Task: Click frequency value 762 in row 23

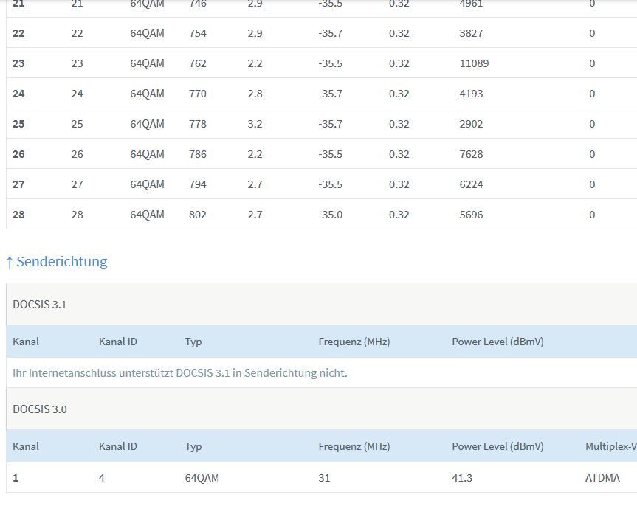Action: [197, 63]
